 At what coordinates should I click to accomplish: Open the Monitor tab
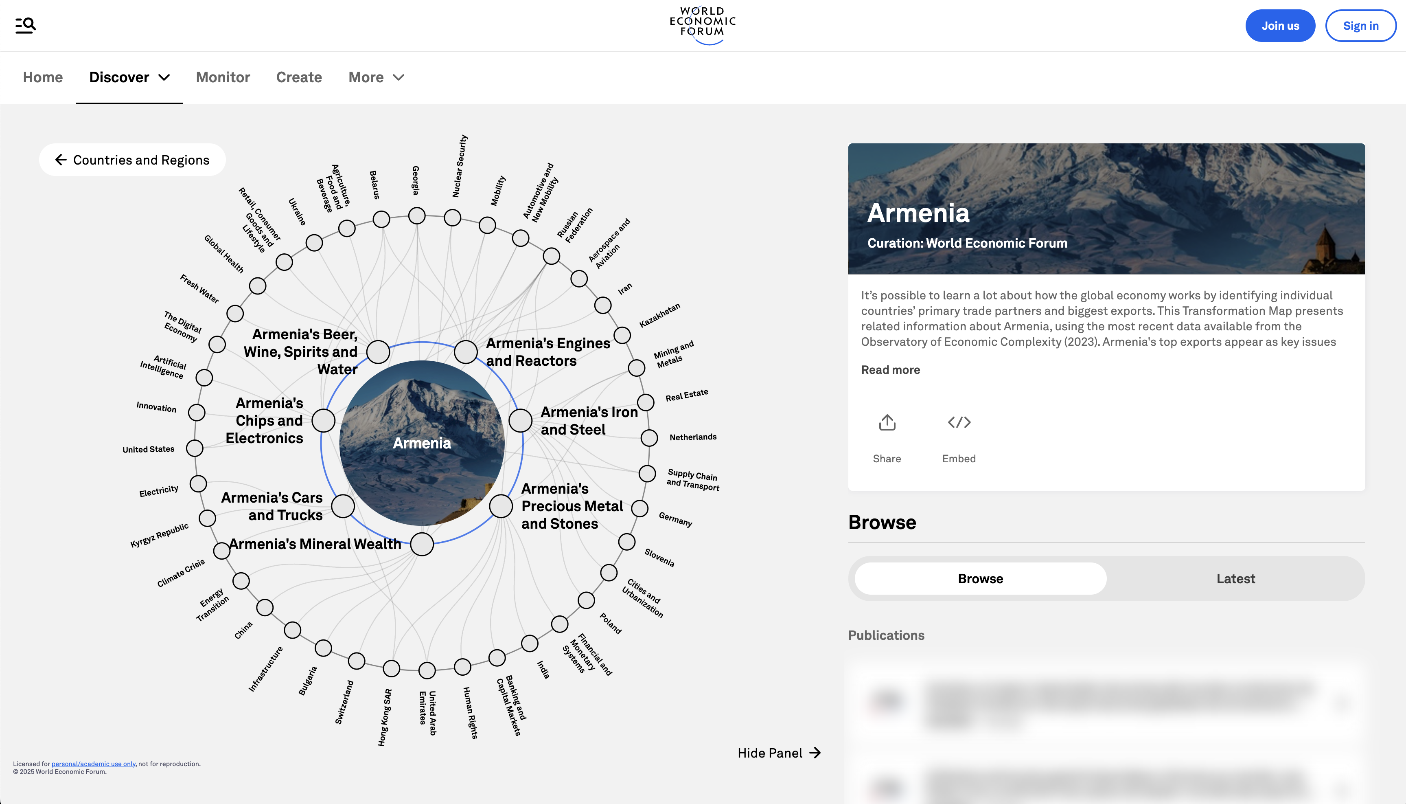point(223,77)
